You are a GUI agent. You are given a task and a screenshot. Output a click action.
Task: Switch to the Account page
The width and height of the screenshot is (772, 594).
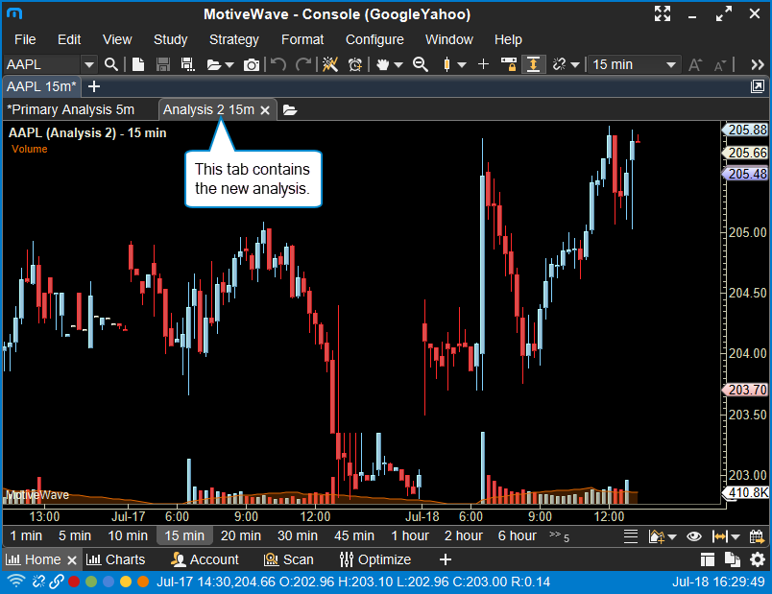[x=205, y=559]
